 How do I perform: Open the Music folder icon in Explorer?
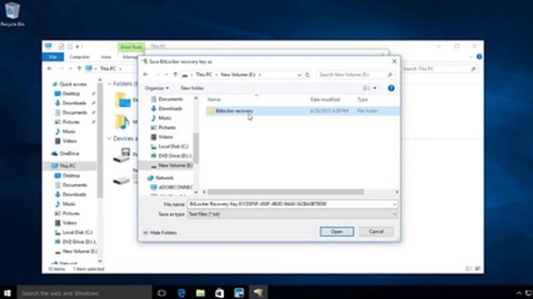[122, 122]
